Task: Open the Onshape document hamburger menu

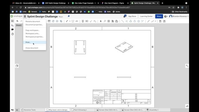Action: tap(25, 16)
